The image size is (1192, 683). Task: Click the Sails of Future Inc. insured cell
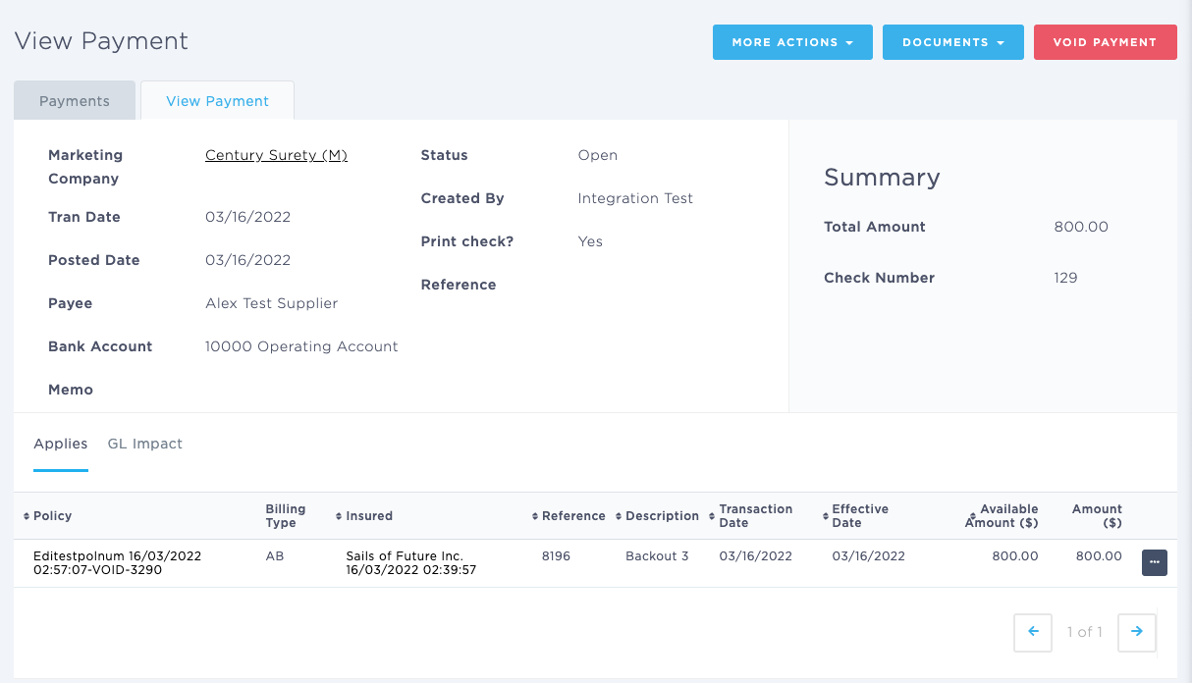click(x=410, y=562)
